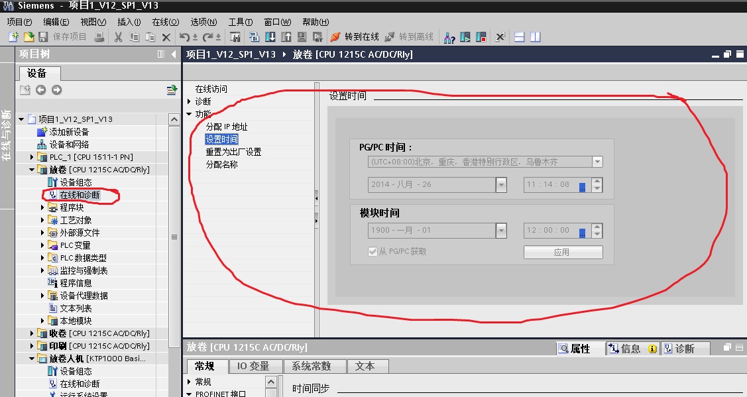Click the Start CPU icon in toolbar
The height and width of the screenshot is (397, 747).
coord(465,37)
